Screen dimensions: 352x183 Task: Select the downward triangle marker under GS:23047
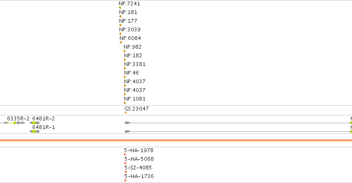tap(126, 113)
